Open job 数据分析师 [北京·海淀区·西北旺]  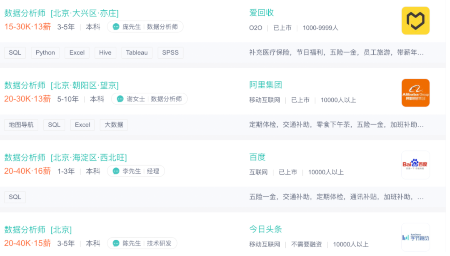click(x=65, y=157)
